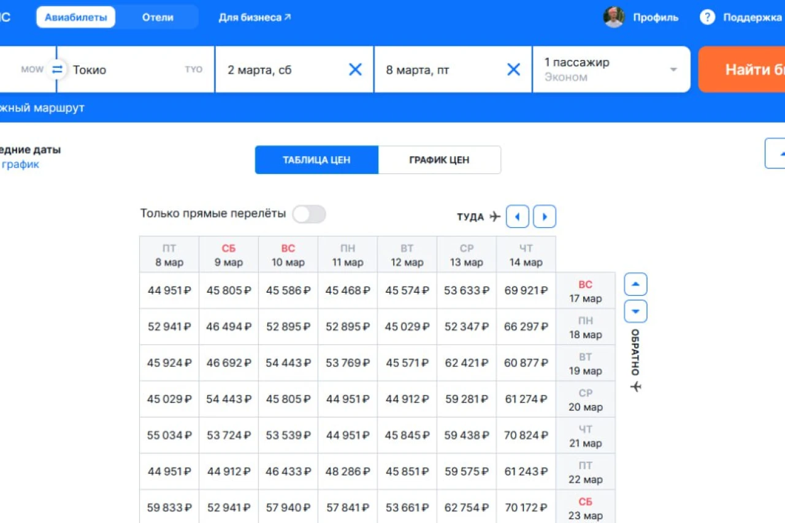Select the ГРАФИК ЦЕН tab
The width and height of the screenshot is (785, 523).
coord(439,160)
